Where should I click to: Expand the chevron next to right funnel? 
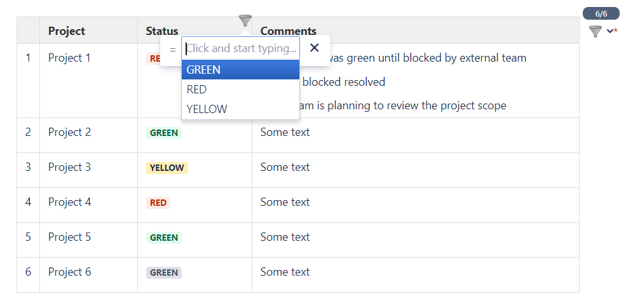[610, 31]
